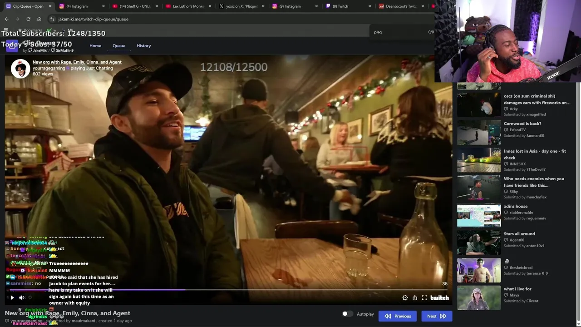Click submitter name 7TheDevil7
Viewport: 581px width, 327px height.
(536, 169)
